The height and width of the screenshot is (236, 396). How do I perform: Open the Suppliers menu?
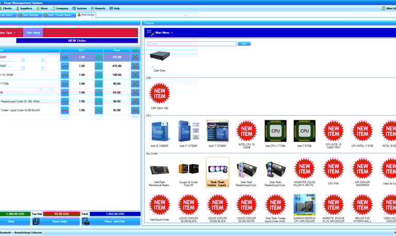tap(24, 8)
